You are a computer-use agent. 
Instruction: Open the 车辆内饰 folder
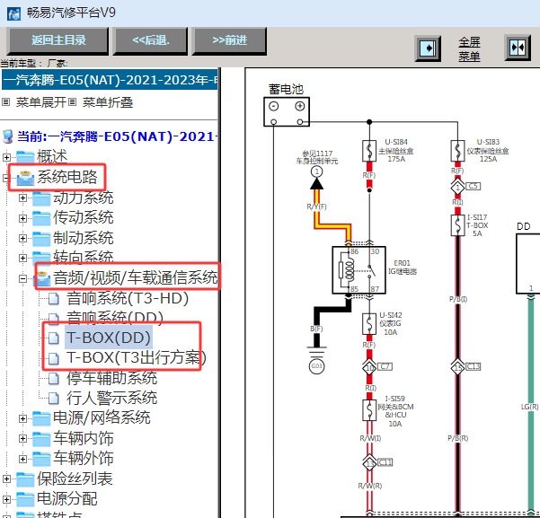coord(83,438)
